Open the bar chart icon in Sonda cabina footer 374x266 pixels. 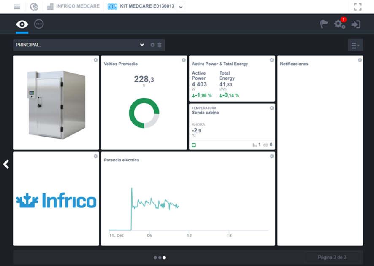pyautogui.click(x=255, y=145)
